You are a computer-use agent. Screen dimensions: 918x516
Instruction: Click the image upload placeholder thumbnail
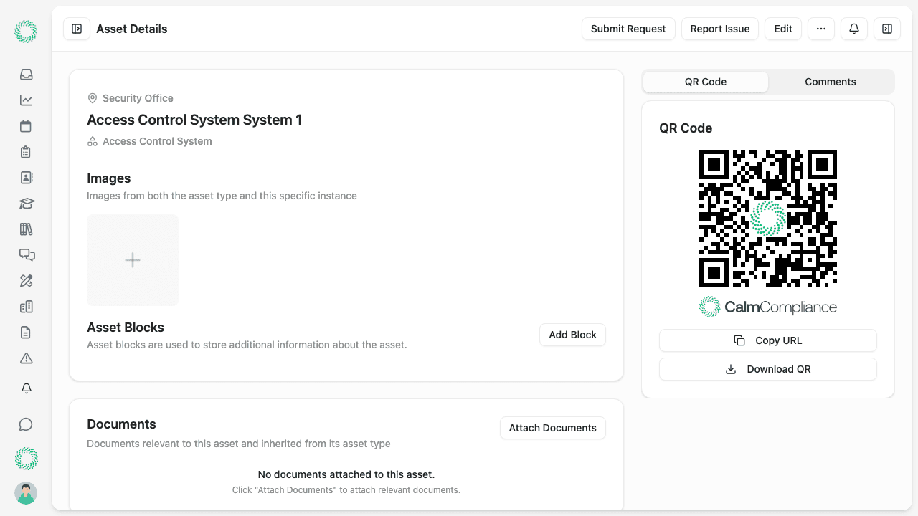[132, 259]
